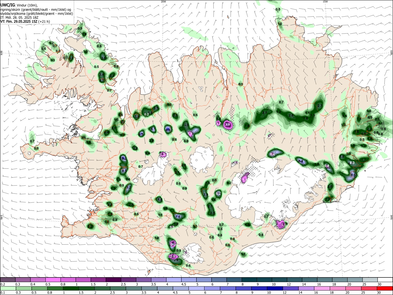This screenshot has height=295, width=393.
Task: Click the 1.0 value off the north coast
Action: click(x=280, y=24)
